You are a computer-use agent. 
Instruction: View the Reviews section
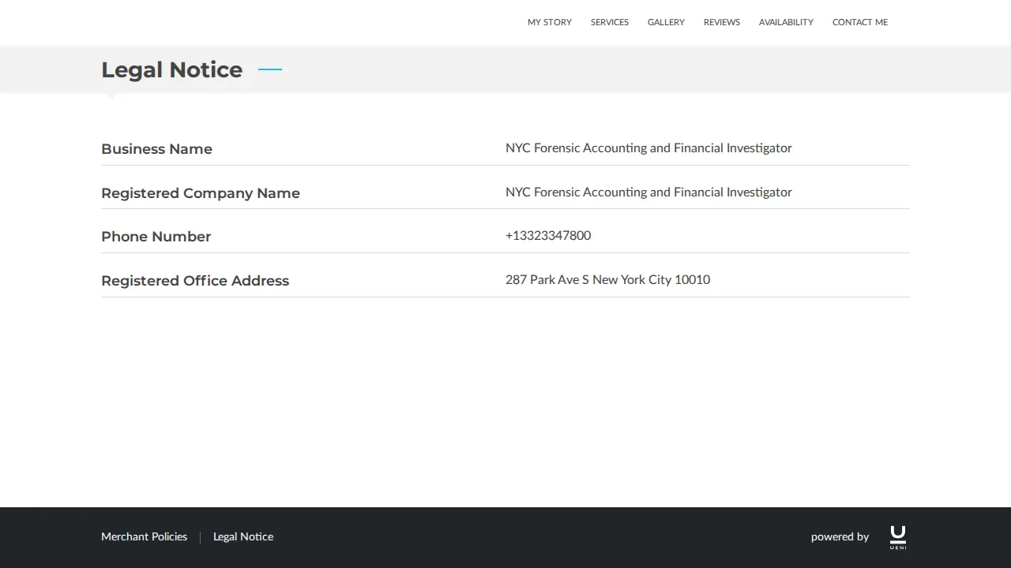[x=722, y=22]
